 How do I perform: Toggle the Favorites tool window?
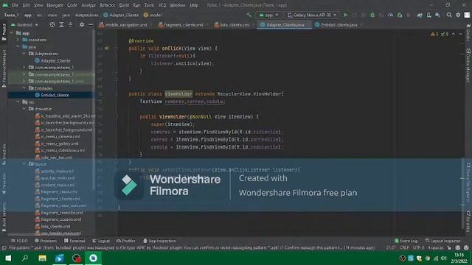pos(4,183)
